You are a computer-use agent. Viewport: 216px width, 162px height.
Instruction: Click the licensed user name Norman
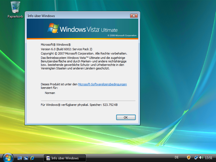(x=50, y=93)
